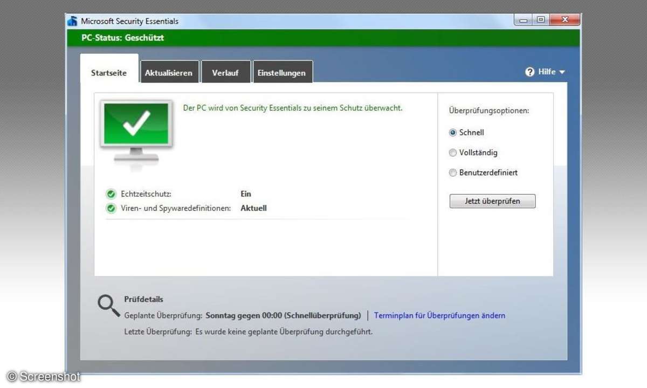
Task: Open the Verlauf tab
Action: tap(225, 73)
